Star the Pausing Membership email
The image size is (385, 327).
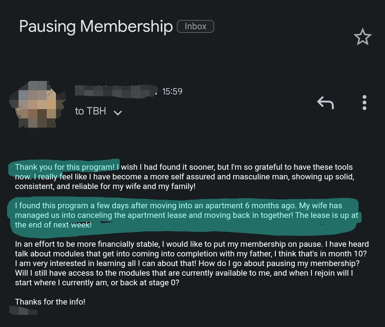(x=363, y=37)
